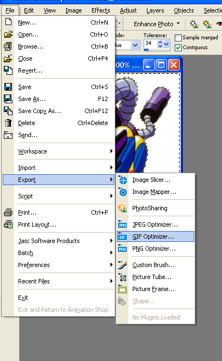
Task: Choose Exit from the File menu
Action: click(58, 298)
